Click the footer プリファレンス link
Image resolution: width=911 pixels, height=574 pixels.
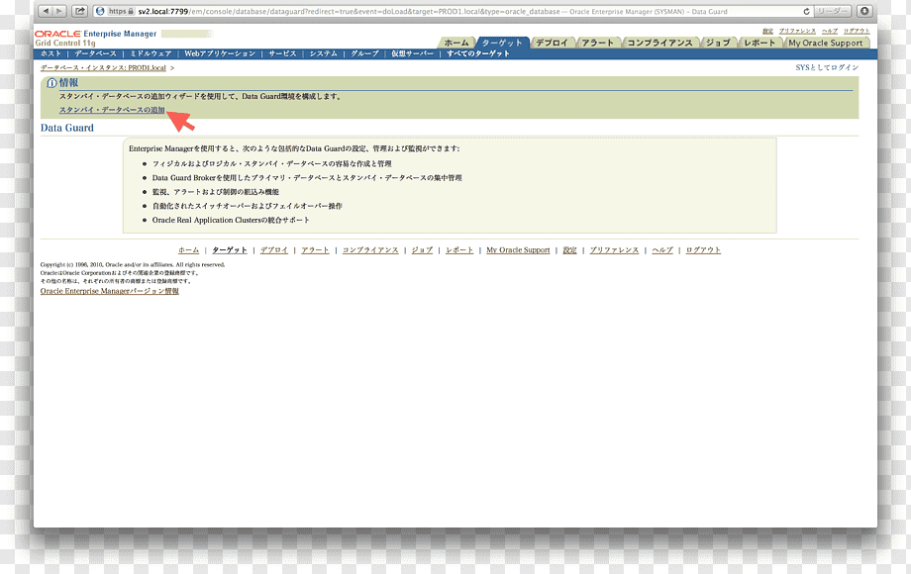(614, 250)
